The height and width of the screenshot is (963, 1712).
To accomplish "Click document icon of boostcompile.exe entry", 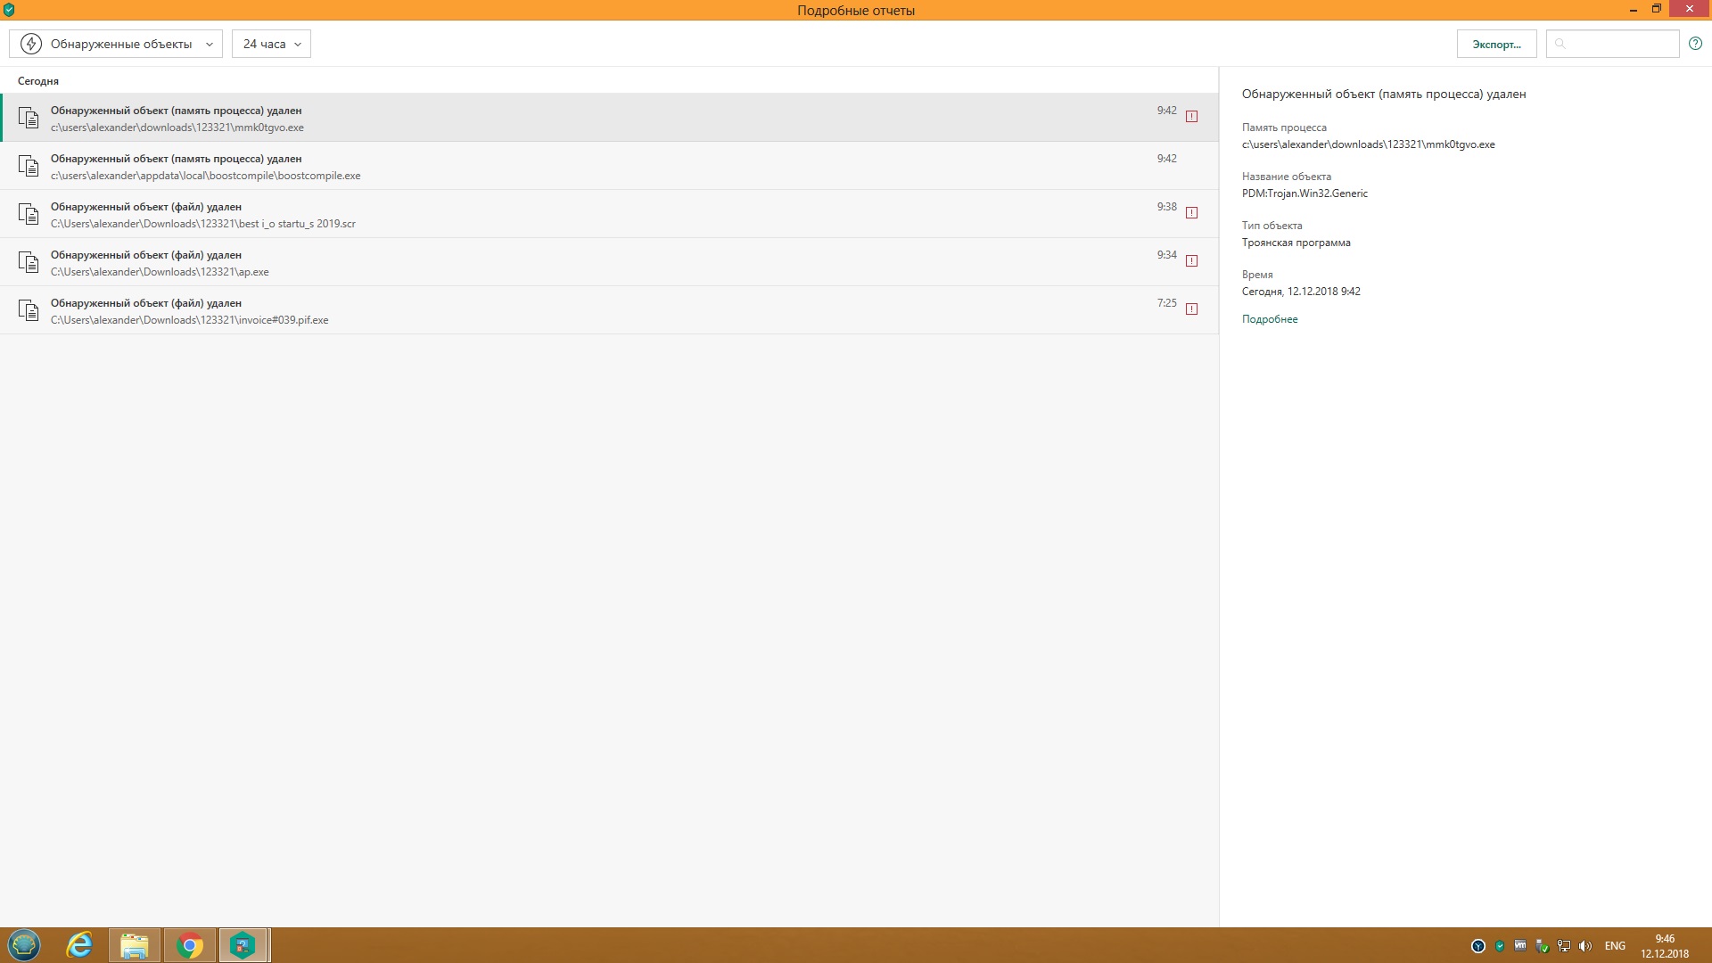I will [x=29, y=167].
